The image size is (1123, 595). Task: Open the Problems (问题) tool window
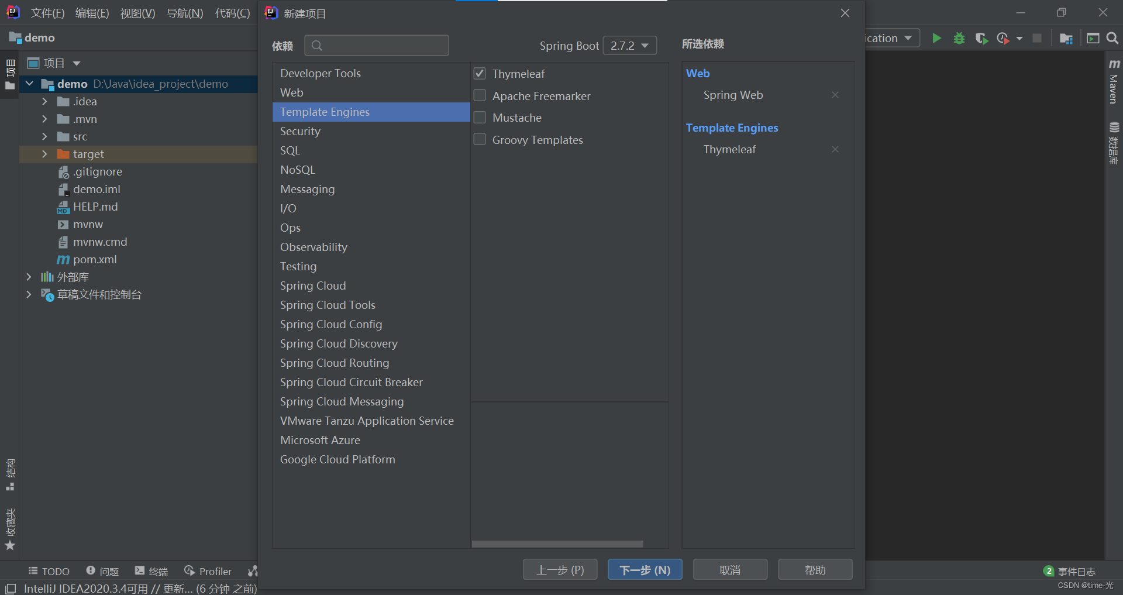point(102,571)
